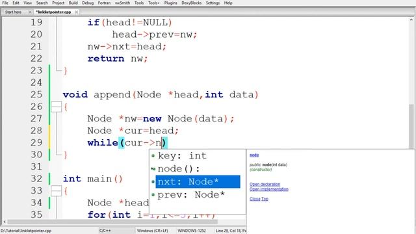Open the Settings menu

point(213,3)
